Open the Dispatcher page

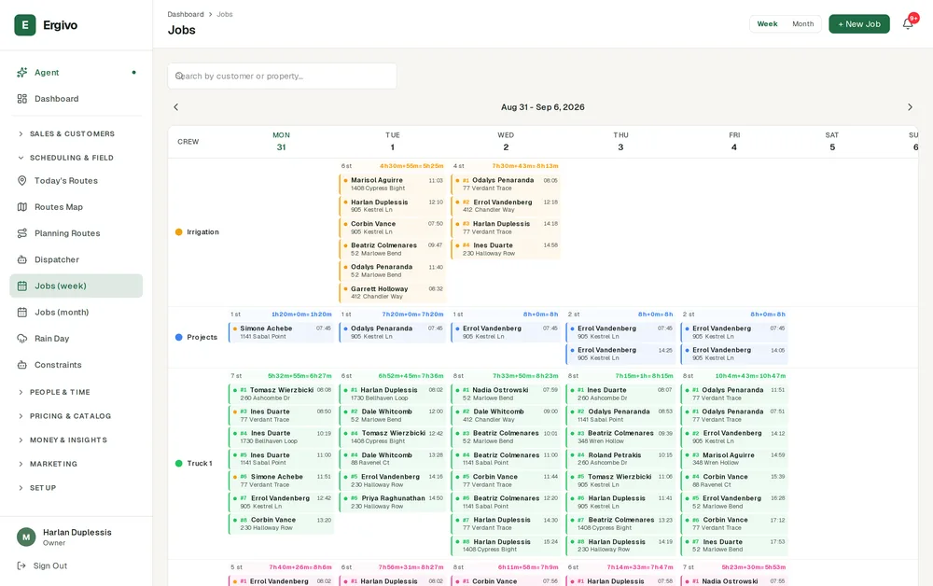coord(77,259)
